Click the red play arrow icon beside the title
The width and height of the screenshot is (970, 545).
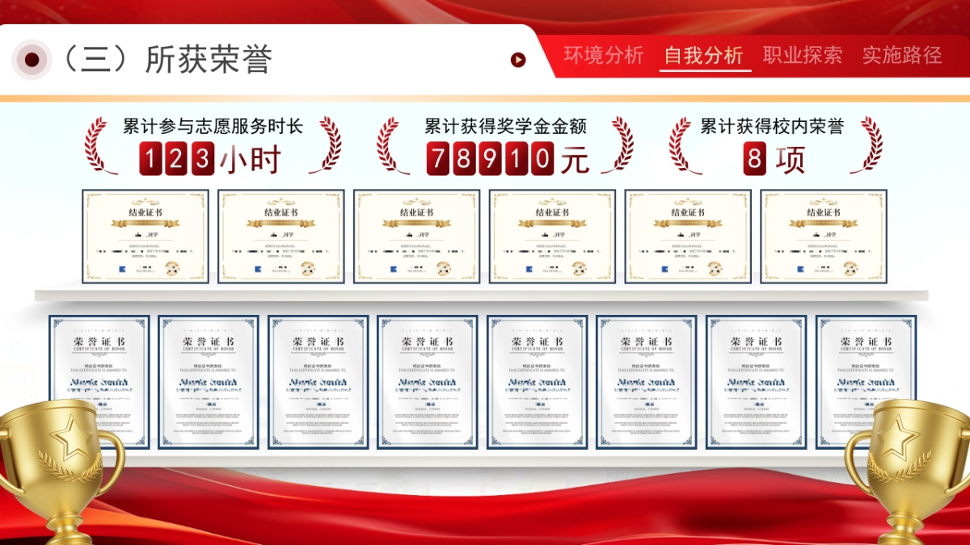coord(517,59)
